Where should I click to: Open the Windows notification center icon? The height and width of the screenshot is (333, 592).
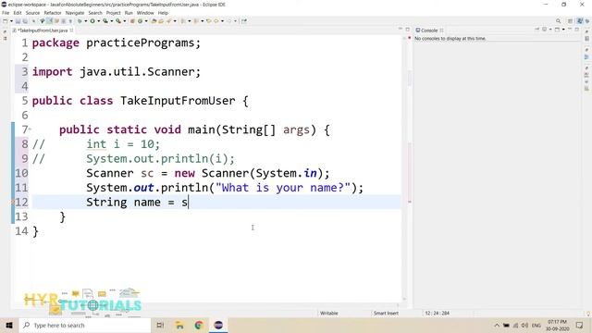(580, 325)
